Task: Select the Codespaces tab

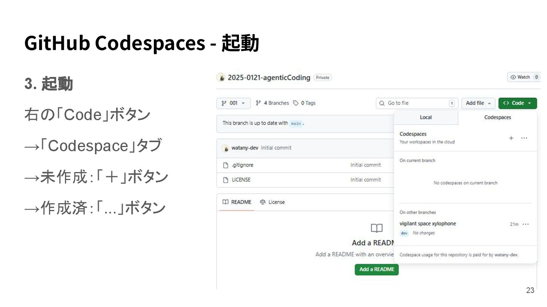Action: (x=498, y=117)
